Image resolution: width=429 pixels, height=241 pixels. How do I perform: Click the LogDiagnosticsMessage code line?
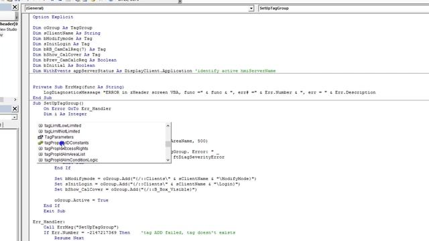coord(210,92)
